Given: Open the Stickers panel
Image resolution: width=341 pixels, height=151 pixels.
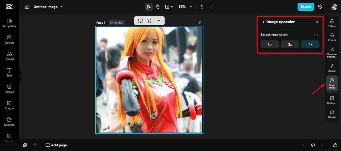Looking at the screenshot, I should tap(9, 122).
